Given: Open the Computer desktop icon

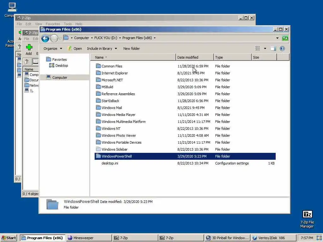Looking at the screenshot, I should point(12,10).
